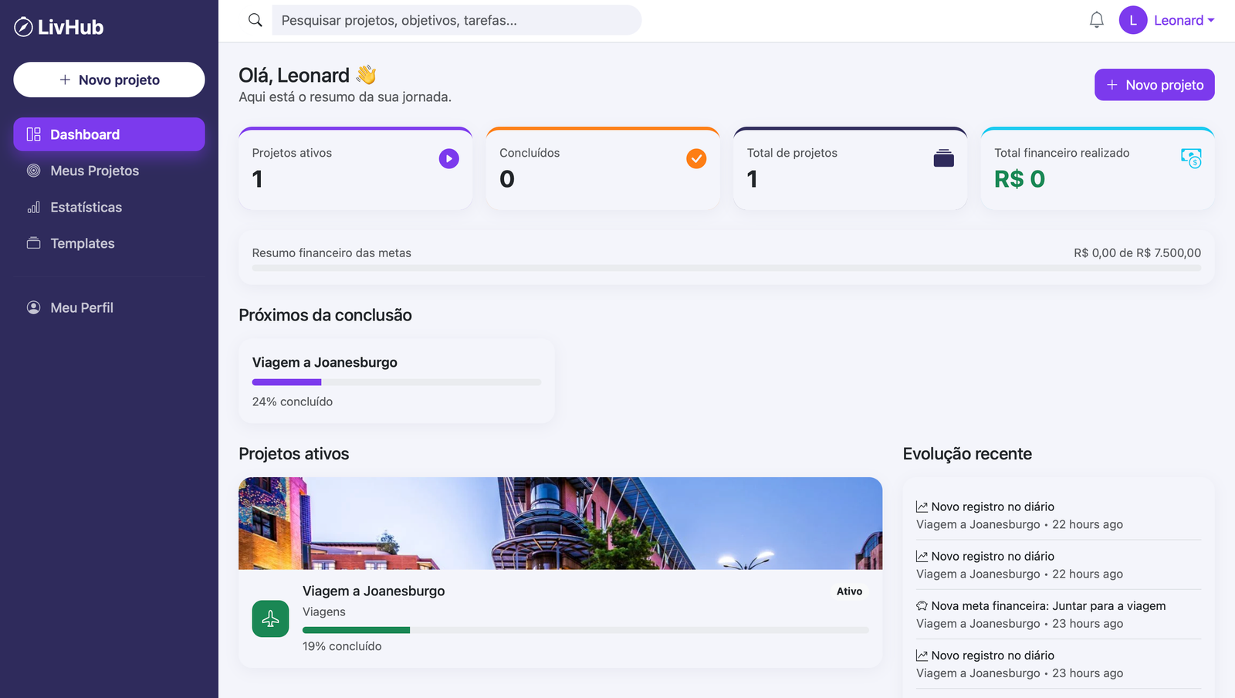This screenshot has height=698, width=1235.
Task: Click the briefcase icon on Total de projetos
Action: click(944, 158)
